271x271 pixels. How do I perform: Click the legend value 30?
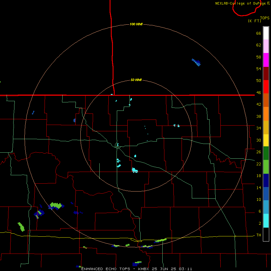(x=259, y=140)
